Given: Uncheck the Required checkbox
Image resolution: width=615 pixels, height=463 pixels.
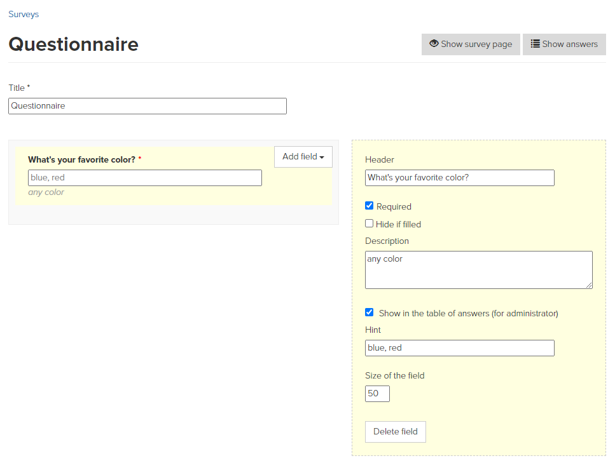Looking at the screenshot, I should [x=369, y=206].
